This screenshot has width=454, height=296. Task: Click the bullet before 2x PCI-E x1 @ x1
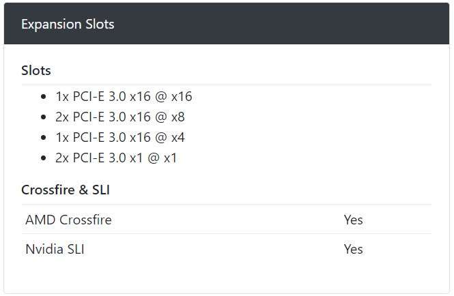44,158
